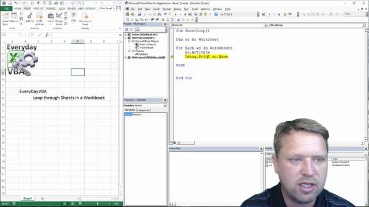Select Module1 in project tree
The height and width of the screenshot is (207, 369).
144,54
